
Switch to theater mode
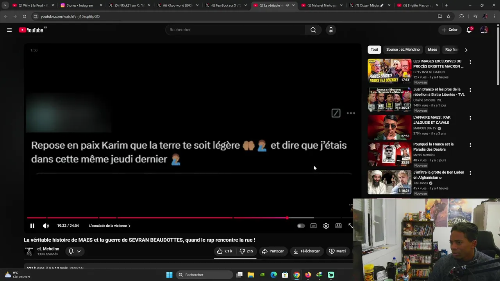point(338,226)
